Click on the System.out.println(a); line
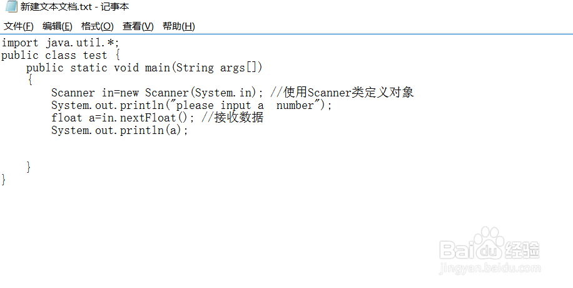573x288 pixels. pos(119,130)
